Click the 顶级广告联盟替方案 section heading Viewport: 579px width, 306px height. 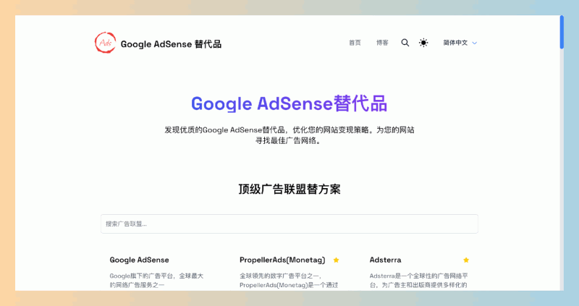[289, 189]
